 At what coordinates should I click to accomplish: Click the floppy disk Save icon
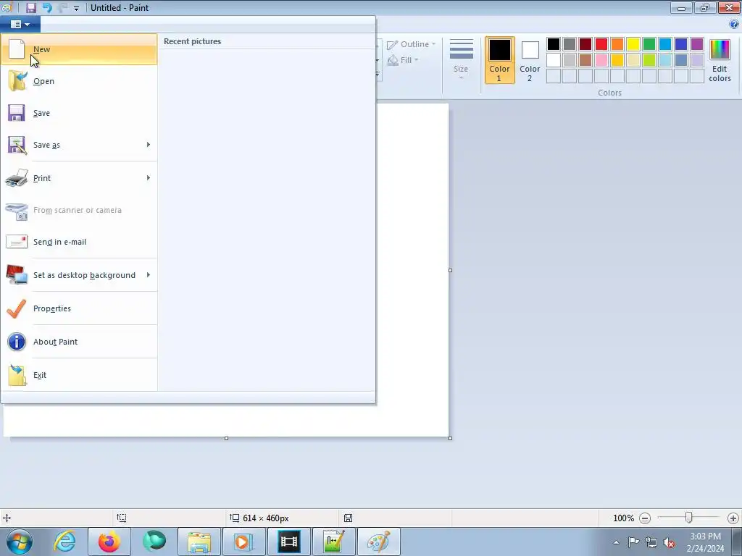click(x=17, y=113)
